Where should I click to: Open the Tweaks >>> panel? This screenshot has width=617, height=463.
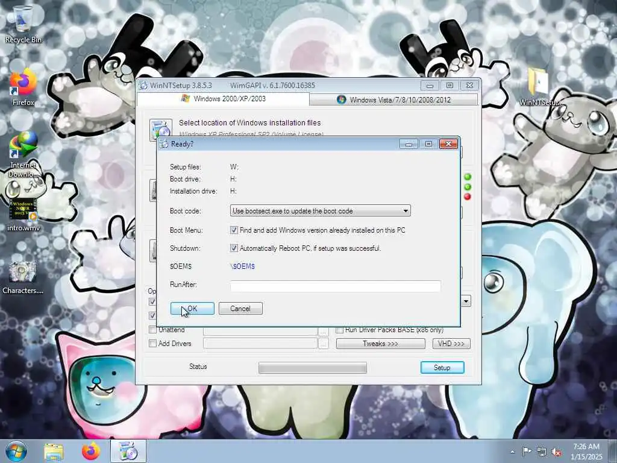coord(381,344)
